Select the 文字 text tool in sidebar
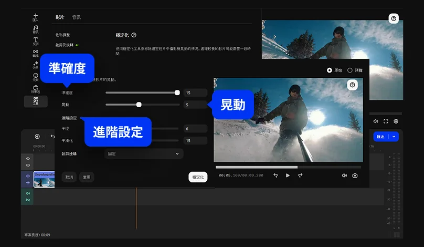The image size is (424, 247). [36, 41]
